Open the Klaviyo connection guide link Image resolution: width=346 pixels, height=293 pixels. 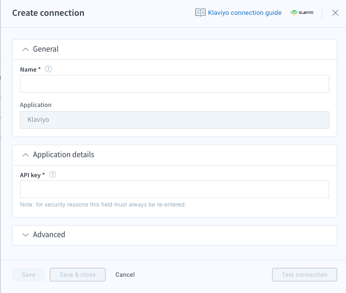point(245,13)
